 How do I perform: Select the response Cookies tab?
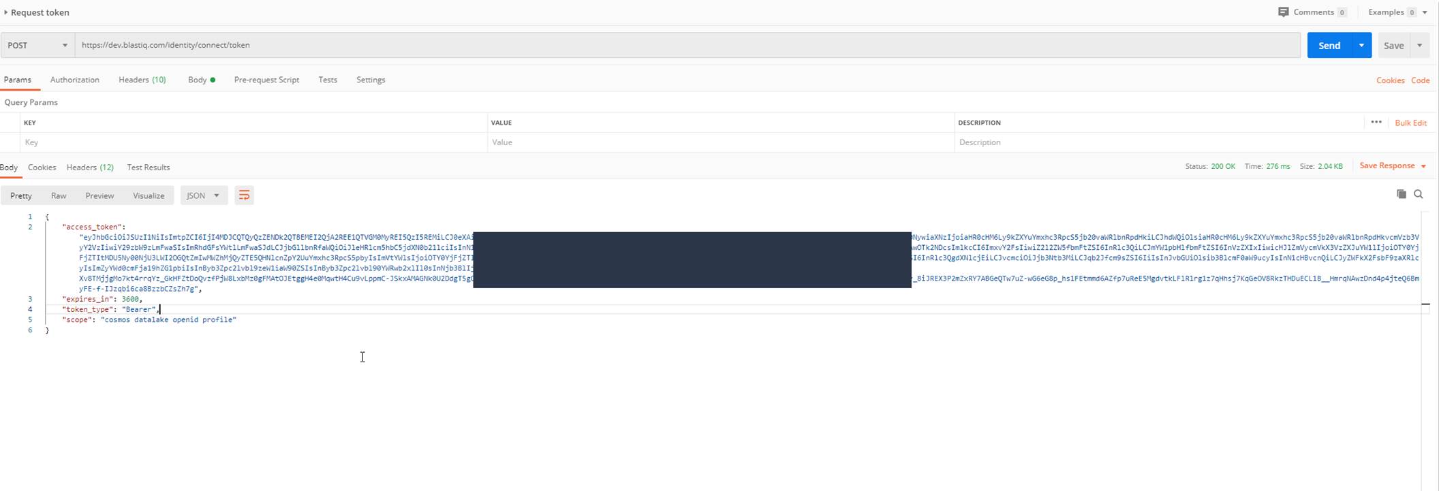[42, 168]
